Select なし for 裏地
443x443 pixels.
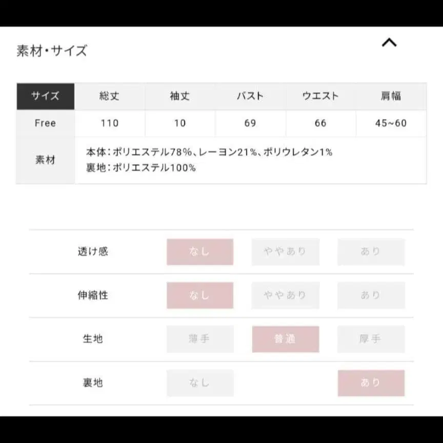tap(200, 382)
